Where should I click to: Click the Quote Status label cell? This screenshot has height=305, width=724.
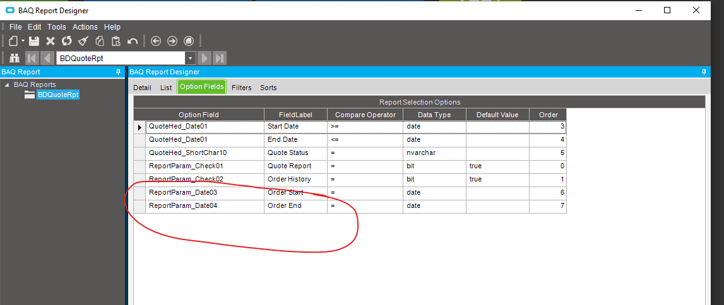(x=295, y=153)
